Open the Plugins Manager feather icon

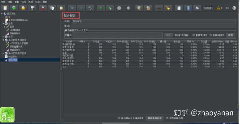tap(197, 8)
